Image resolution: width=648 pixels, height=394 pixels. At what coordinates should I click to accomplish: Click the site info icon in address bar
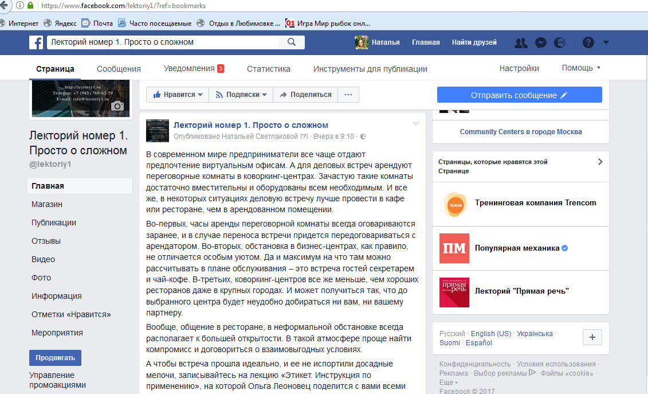tap(19, 5)
